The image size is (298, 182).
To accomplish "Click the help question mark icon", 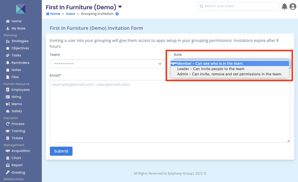I will pyautogui.click(x=117, y=14).
